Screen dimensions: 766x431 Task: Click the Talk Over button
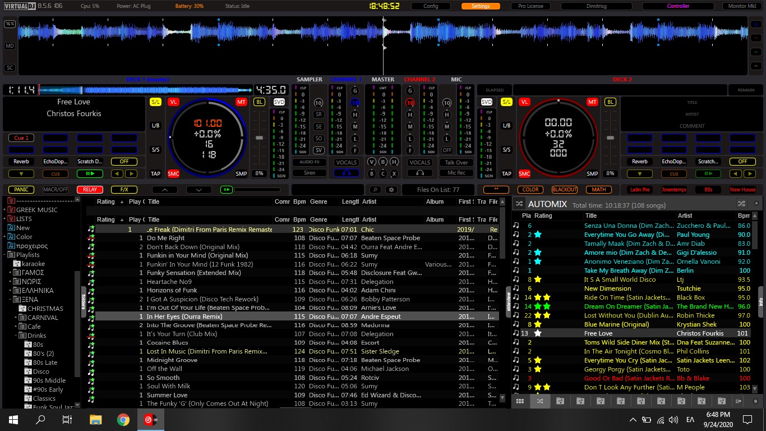(456, 162)
